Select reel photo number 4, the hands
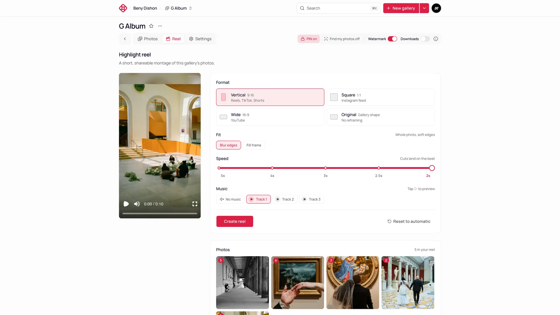This screenshot has height=315, width=560. click(297, 283)
